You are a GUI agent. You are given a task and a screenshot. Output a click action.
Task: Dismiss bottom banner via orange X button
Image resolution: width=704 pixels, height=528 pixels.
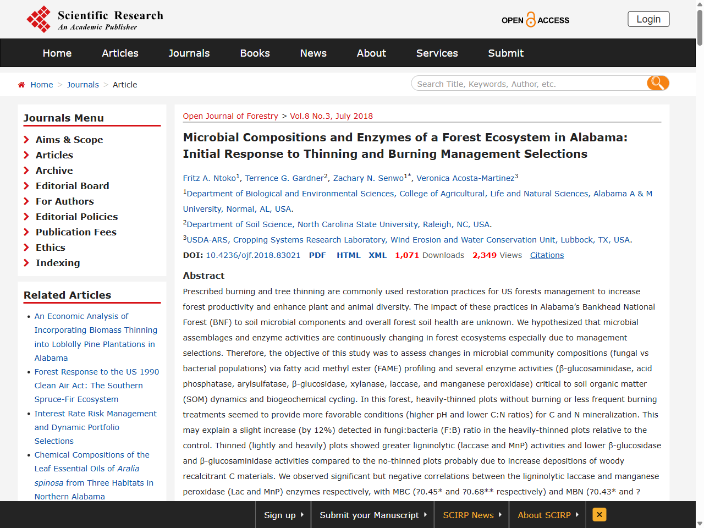coord(598,515)
